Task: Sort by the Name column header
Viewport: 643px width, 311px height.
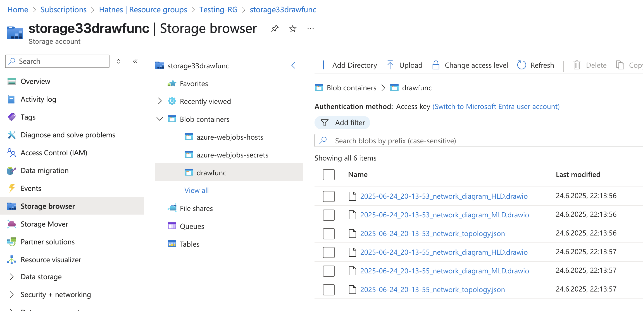Action: pyautogui.click(x=358, y=174)
